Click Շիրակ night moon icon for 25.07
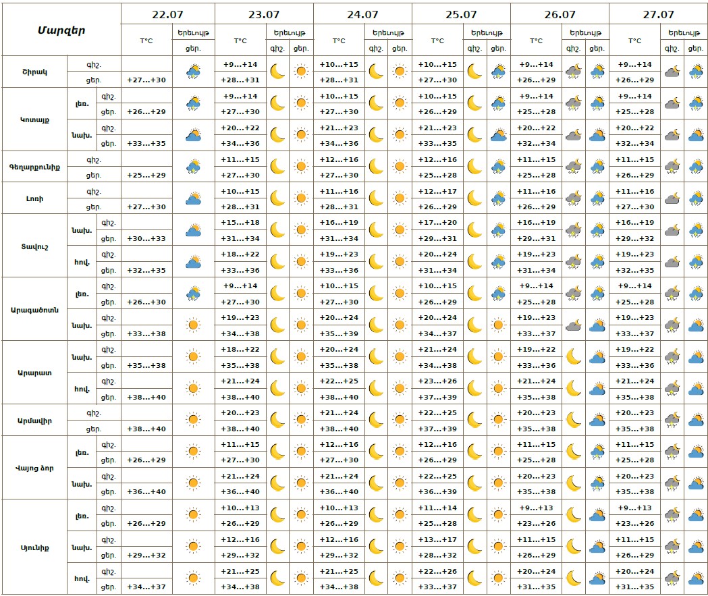 pyautogui.click(x=474, y=72)
